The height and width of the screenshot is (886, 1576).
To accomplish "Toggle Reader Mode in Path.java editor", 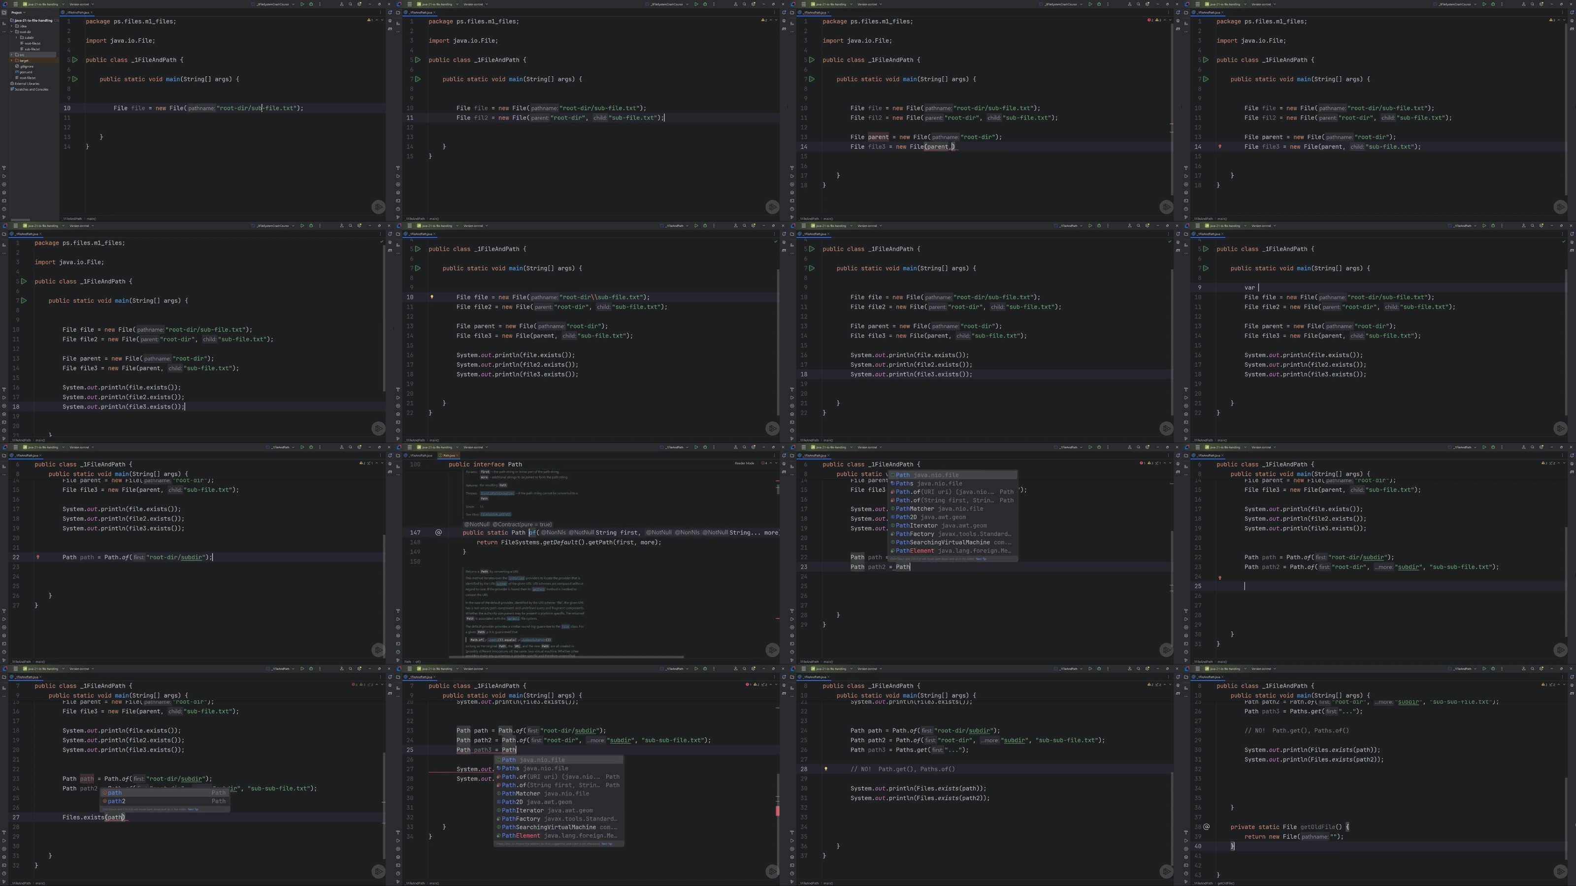I will [744, 464].
